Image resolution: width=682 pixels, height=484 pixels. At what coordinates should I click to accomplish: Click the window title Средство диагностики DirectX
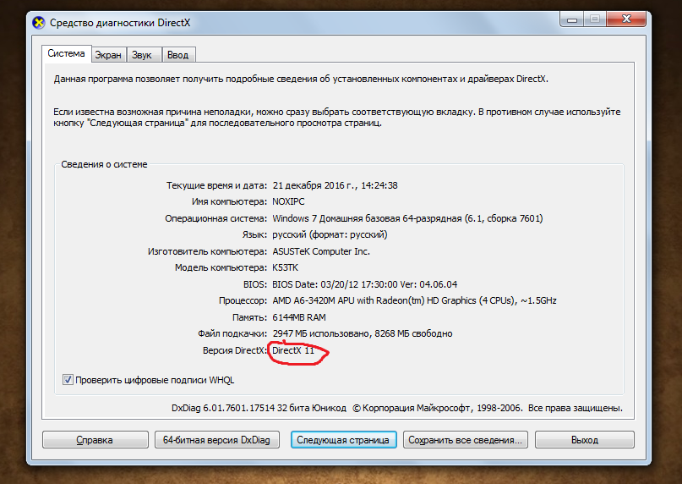pos(120,23)
